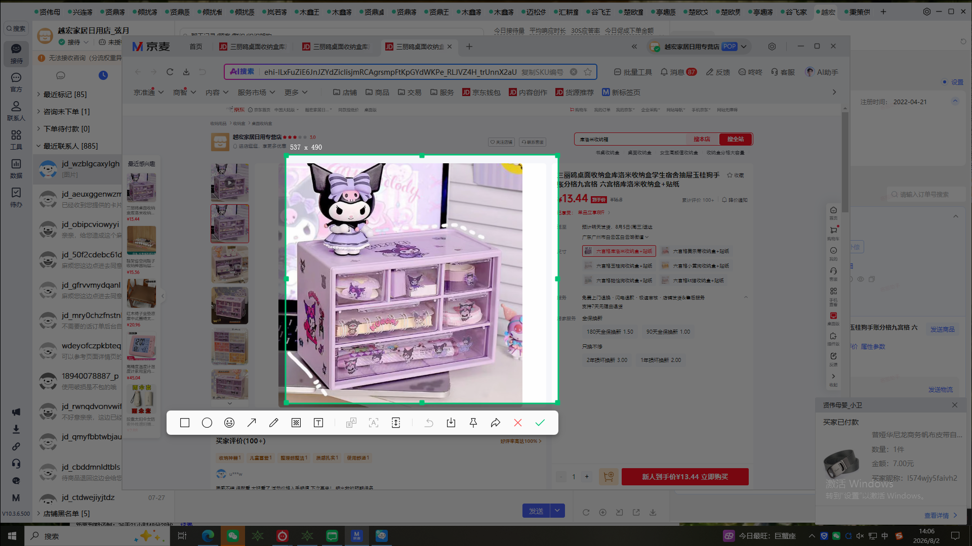
Task: Open the 发送 button dropdown arrow
Action: click(x=557, y=511)
